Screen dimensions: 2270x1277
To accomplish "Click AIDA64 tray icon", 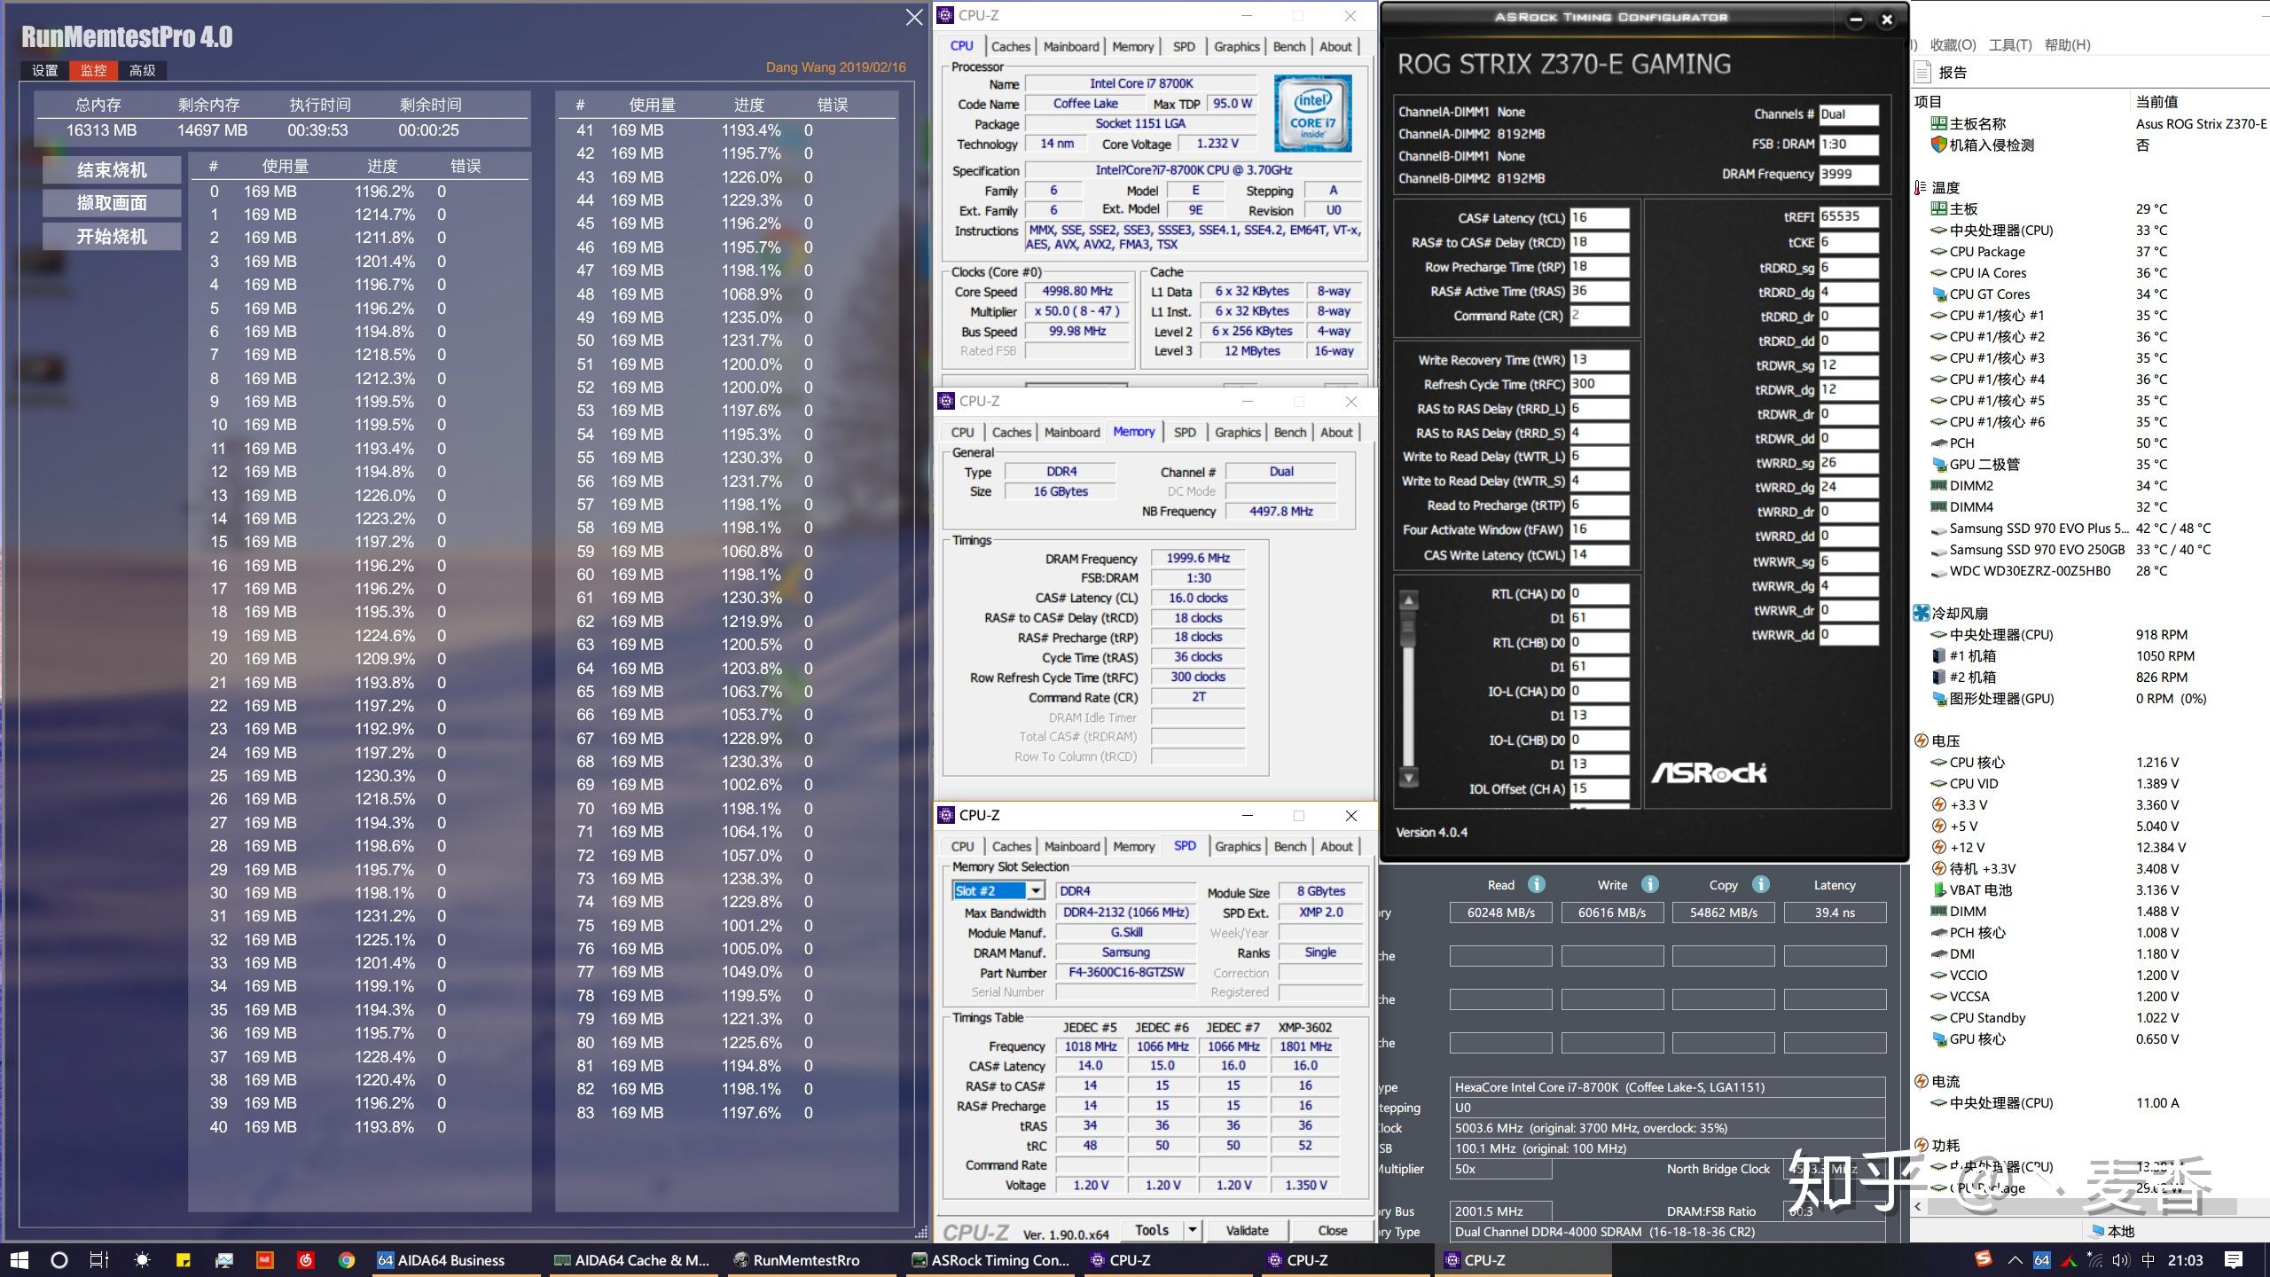I will (x=2041, y=1260).
